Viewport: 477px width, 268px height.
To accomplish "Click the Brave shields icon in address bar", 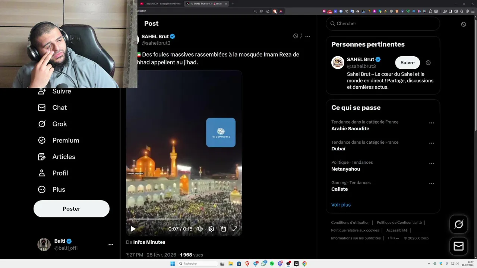I will (275, 11).
